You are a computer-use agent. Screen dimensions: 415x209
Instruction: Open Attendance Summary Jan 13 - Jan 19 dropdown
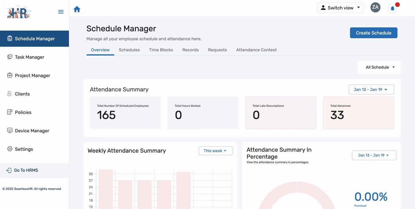[371, 89]
